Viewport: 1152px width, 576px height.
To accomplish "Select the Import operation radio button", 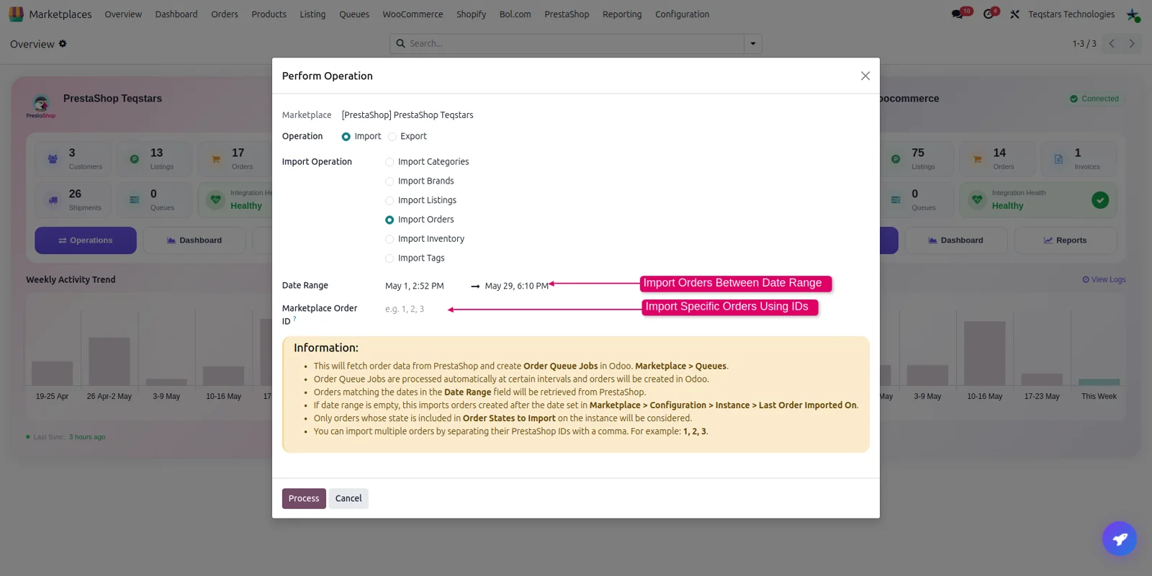I will [346, 137].
